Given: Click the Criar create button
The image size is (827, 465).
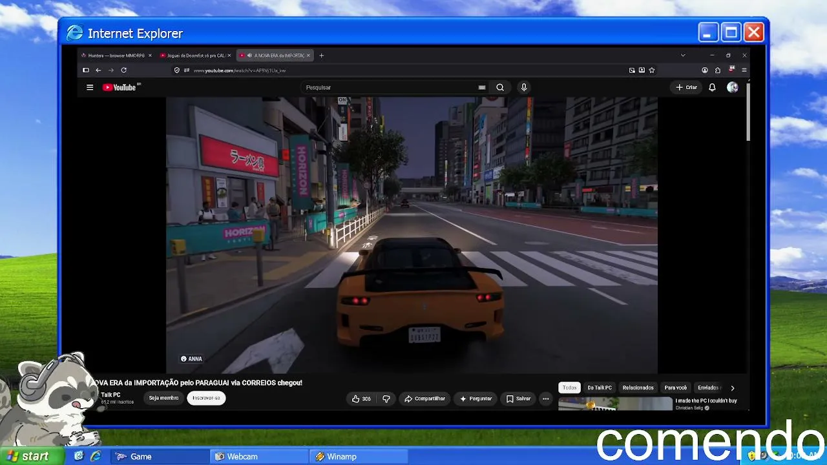Looking at the screenshot, I should coord(687,87).
